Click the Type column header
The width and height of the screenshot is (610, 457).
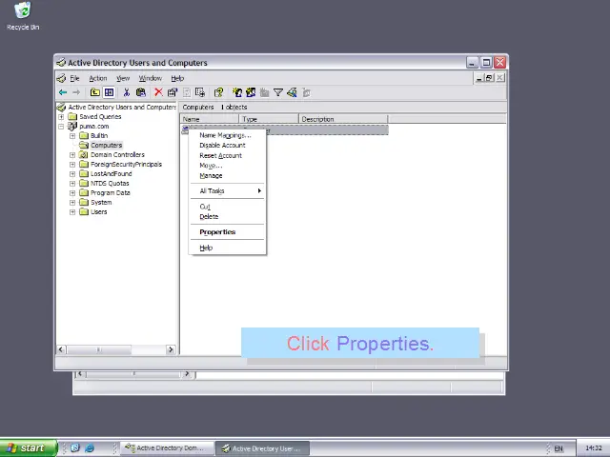point(269,119)
